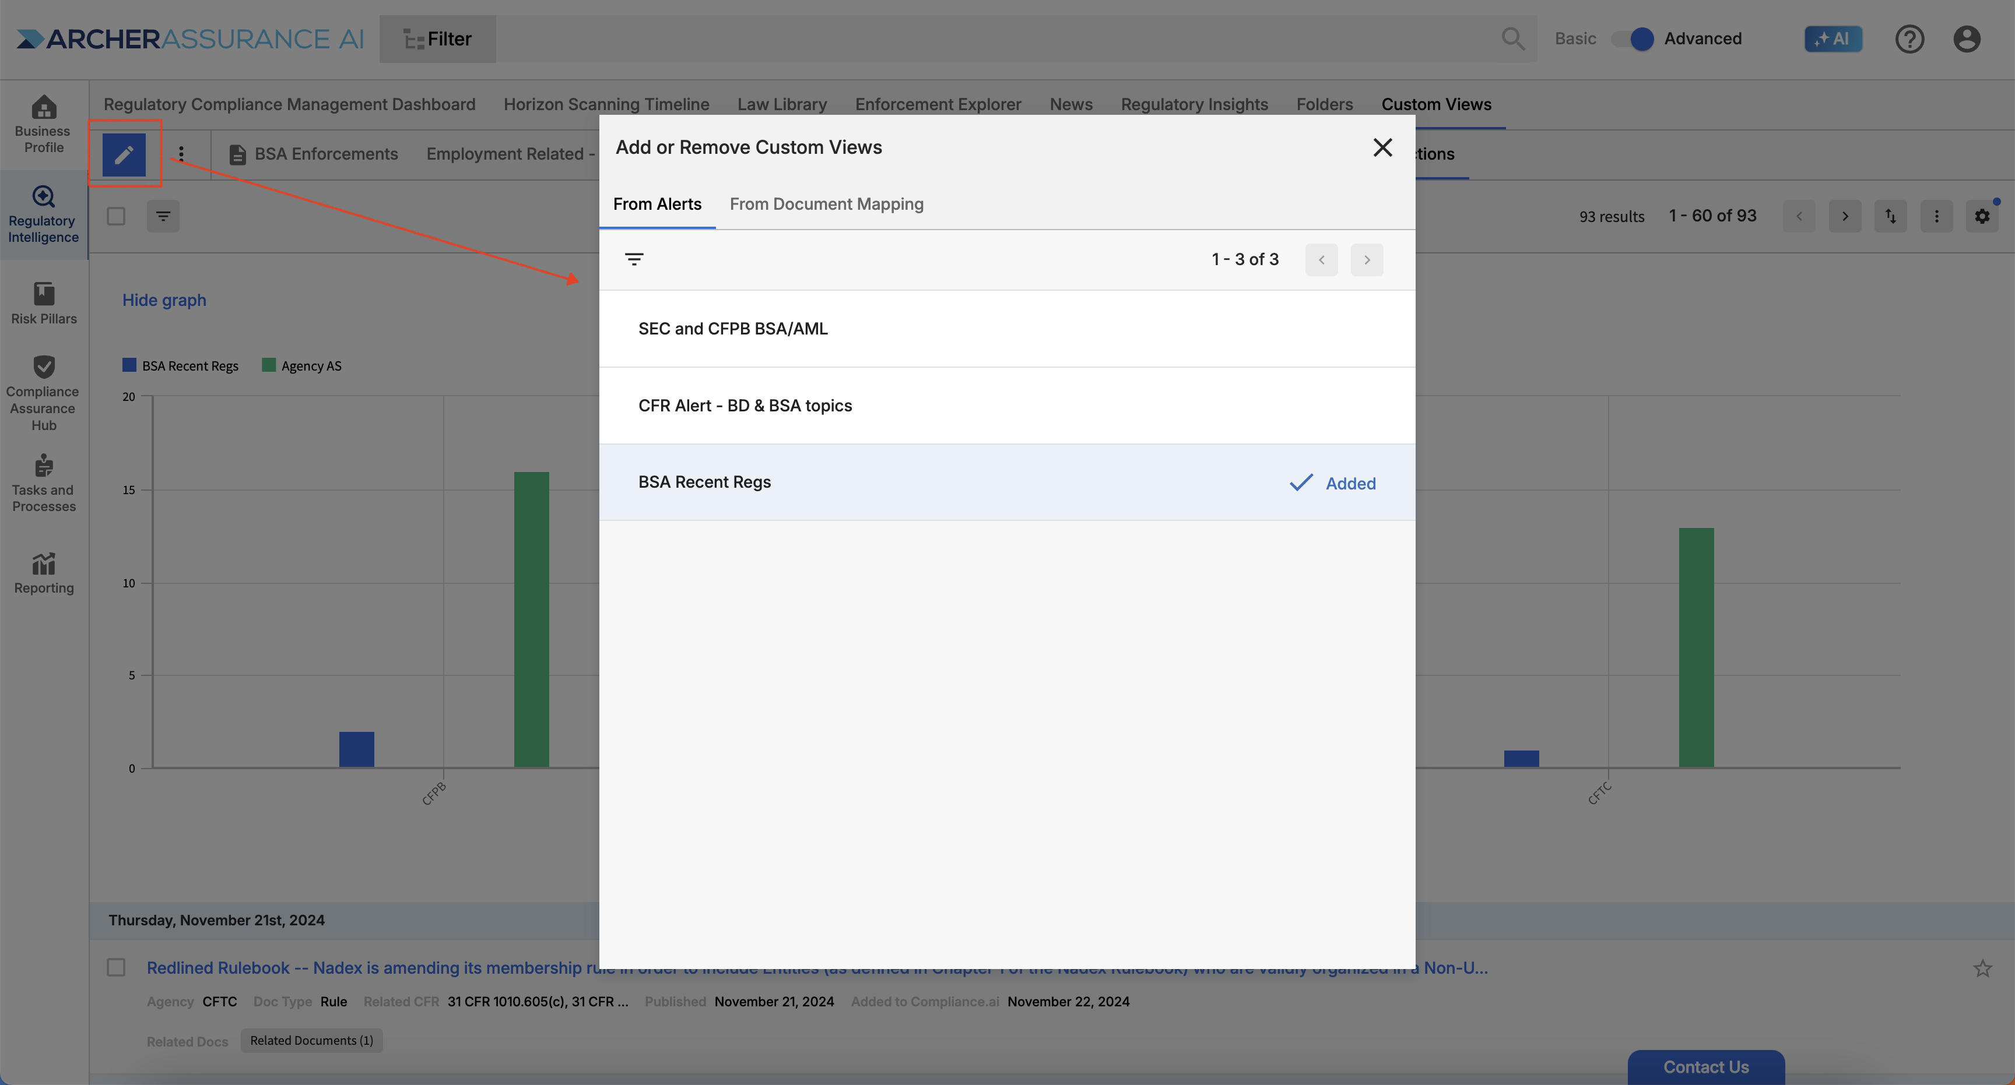The width and height of the screenshot is (2015, 1085).
Task: Select the Custom Views tab
Action: (1436, 104)
